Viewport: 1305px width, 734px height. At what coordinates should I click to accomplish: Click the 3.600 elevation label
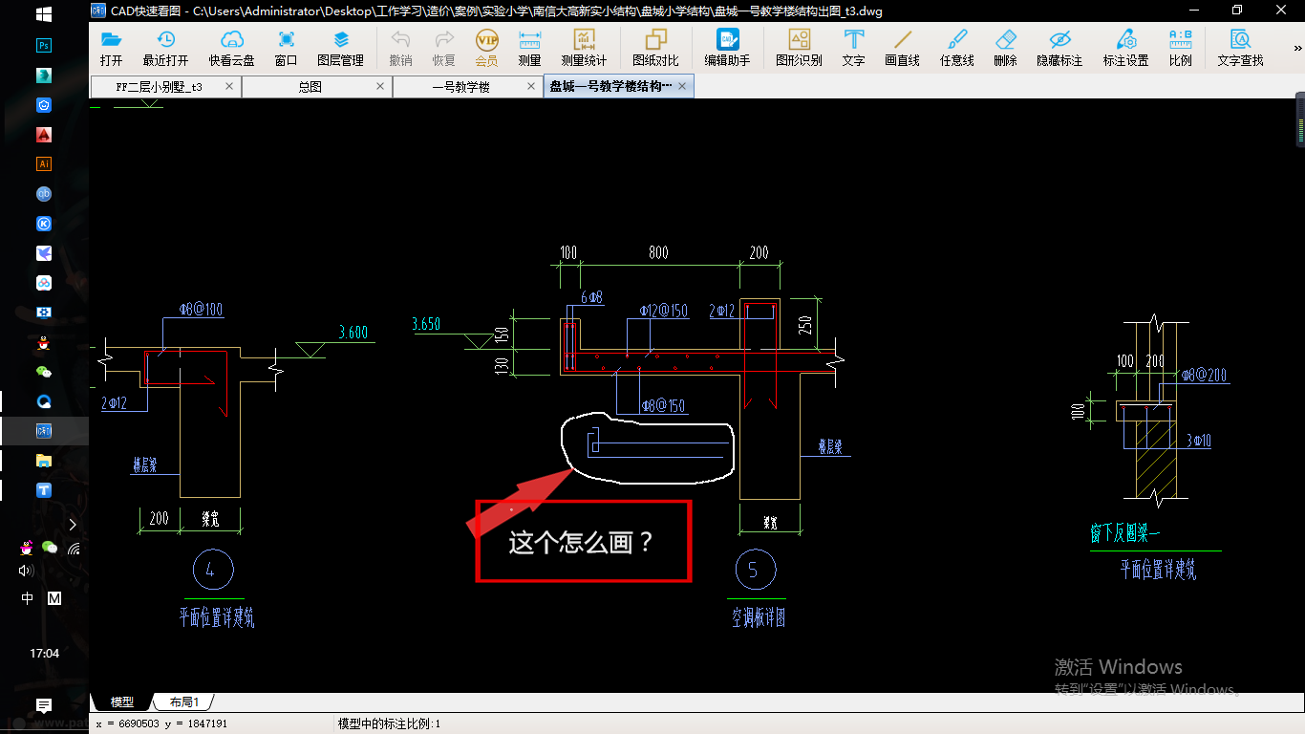pos(353,333)
